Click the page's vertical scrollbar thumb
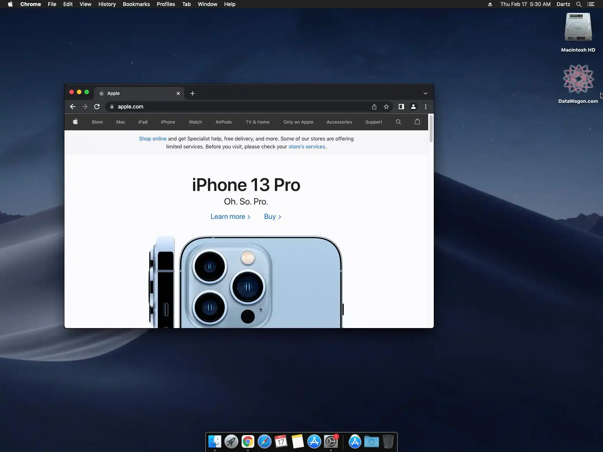The height and width of the screenshot is (452, 603). coord(431,128)
